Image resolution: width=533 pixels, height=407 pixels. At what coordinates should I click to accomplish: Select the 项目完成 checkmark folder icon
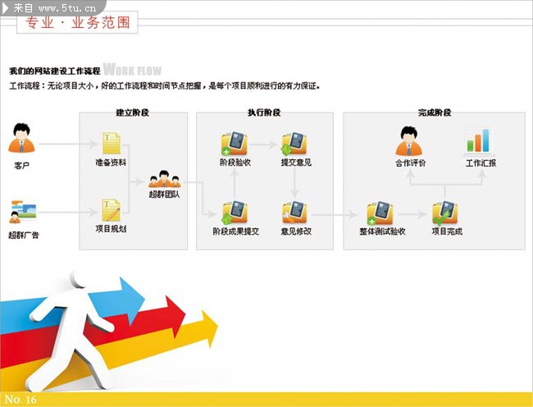pos(445,213)
